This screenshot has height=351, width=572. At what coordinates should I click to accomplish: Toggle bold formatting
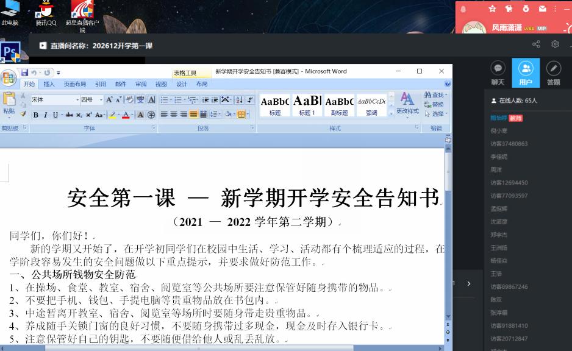36,115
